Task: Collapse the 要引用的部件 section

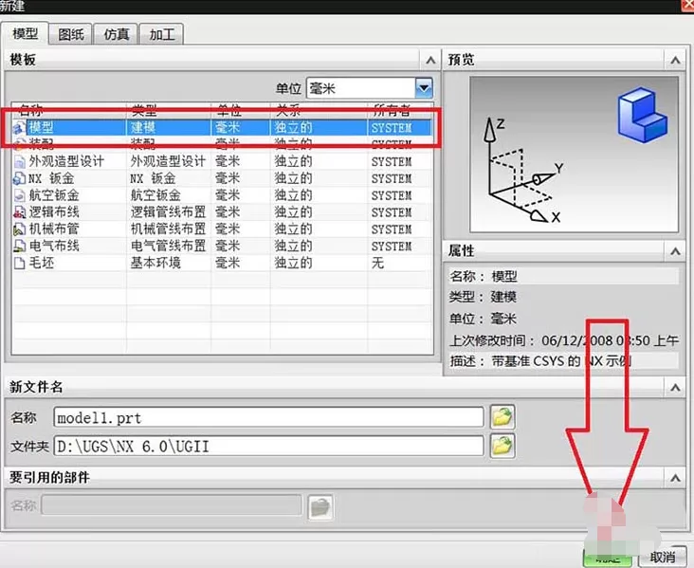Action: tap(675, 478)
